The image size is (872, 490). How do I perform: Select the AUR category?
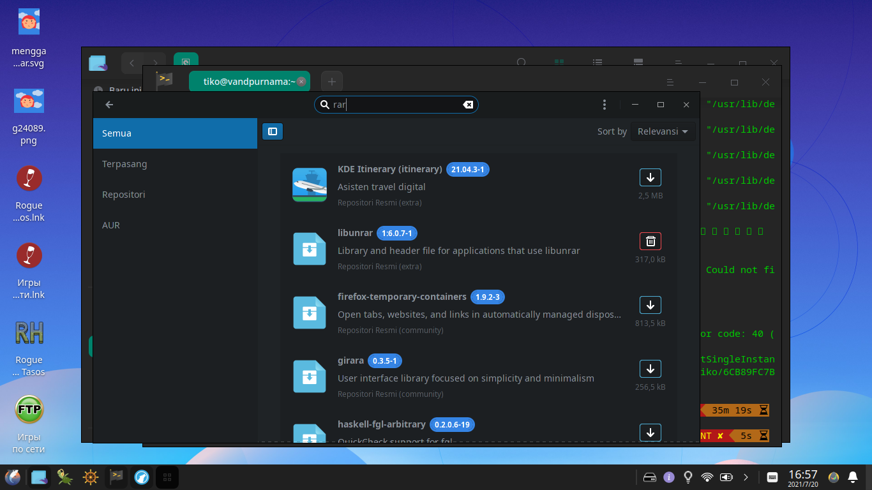pyautogui.click(x=175, y=225)
